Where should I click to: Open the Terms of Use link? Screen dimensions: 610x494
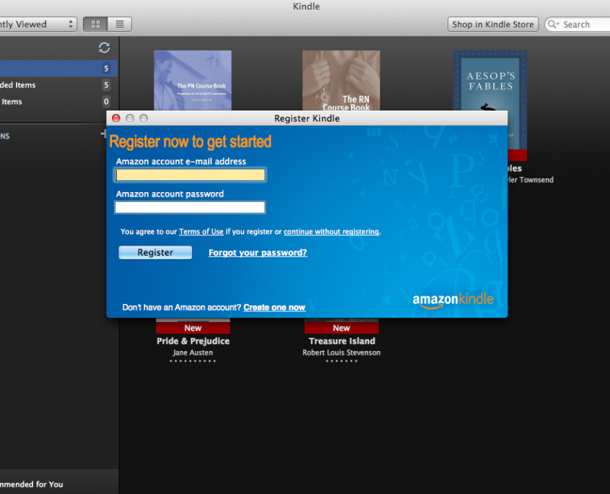point(201,232)
